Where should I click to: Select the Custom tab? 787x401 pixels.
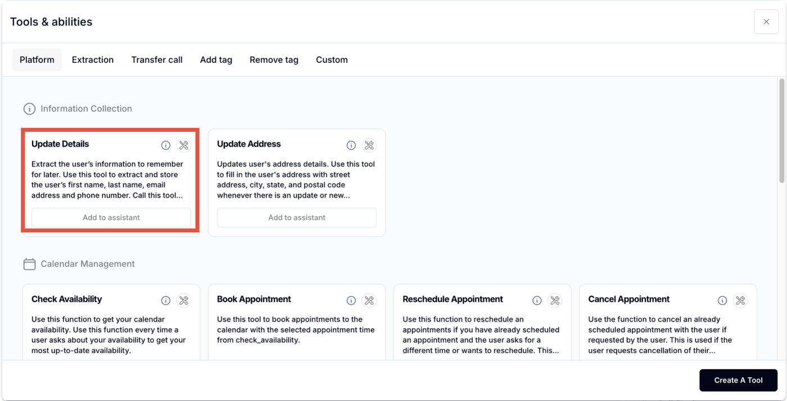click(x=332, y=60)
